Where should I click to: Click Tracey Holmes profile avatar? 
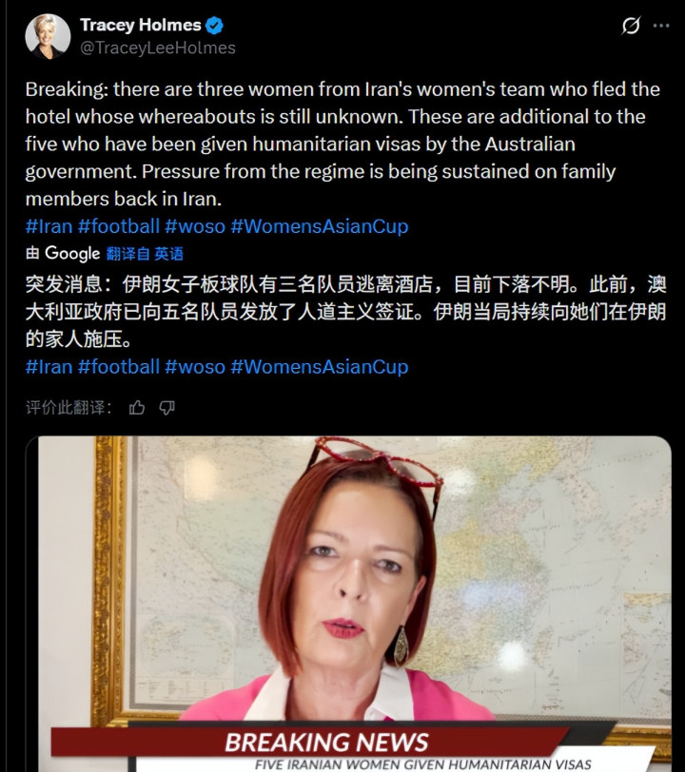(48, 36)
